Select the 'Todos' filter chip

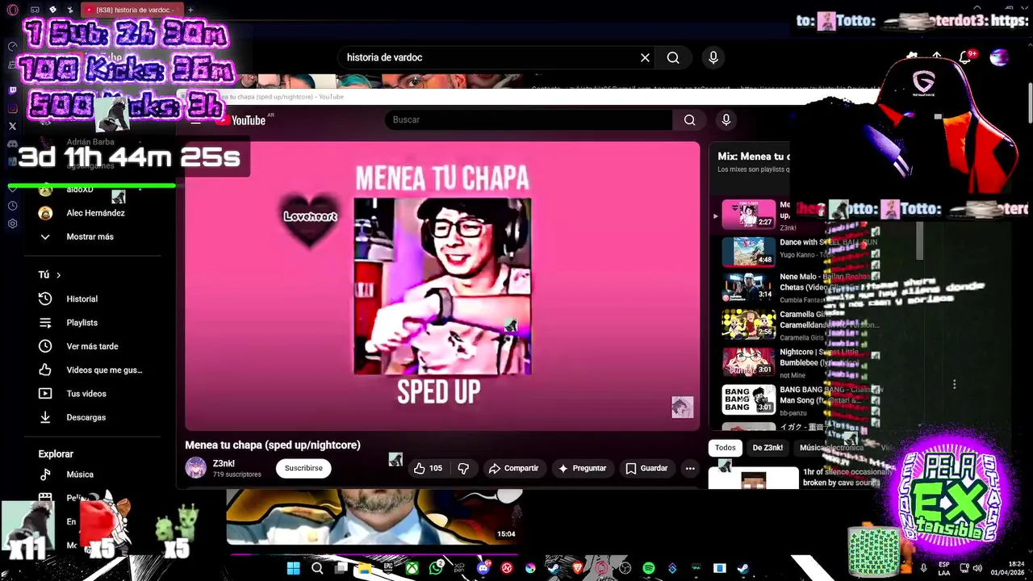coord(726,448)
